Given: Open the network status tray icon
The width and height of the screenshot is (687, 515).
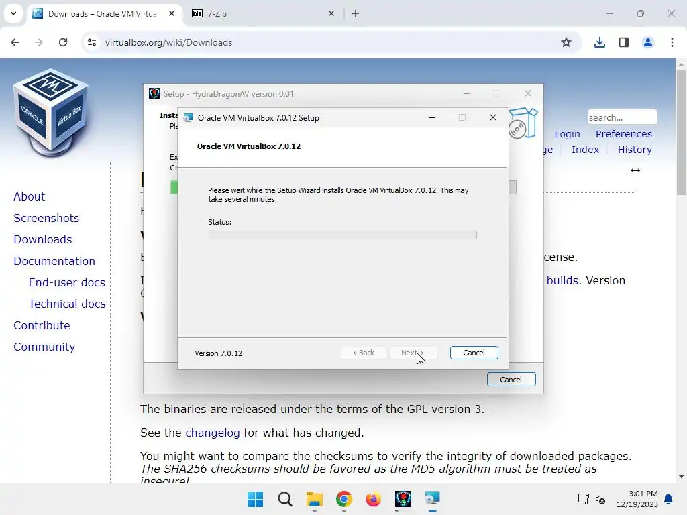Looking at the screenshot, I should click(583, 499).
